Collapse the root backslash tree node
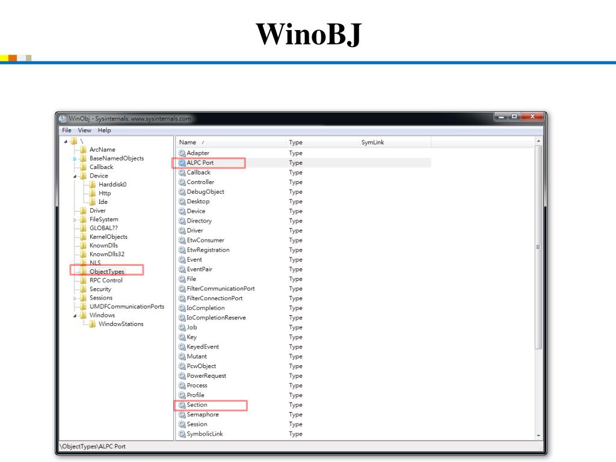Screen dimensions: 616x462 [x=66, y=141]
